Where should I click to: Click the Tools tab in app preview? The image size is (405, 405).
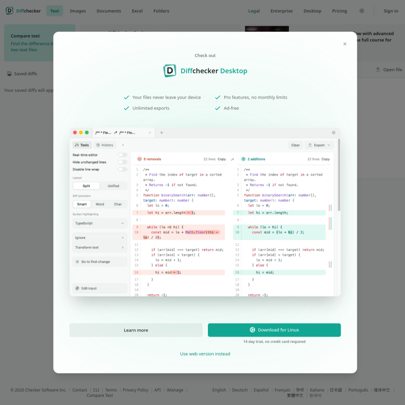(x=82, y=145)
